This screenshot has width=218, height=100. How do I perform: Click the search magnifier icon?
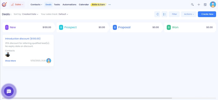[192, 5]
